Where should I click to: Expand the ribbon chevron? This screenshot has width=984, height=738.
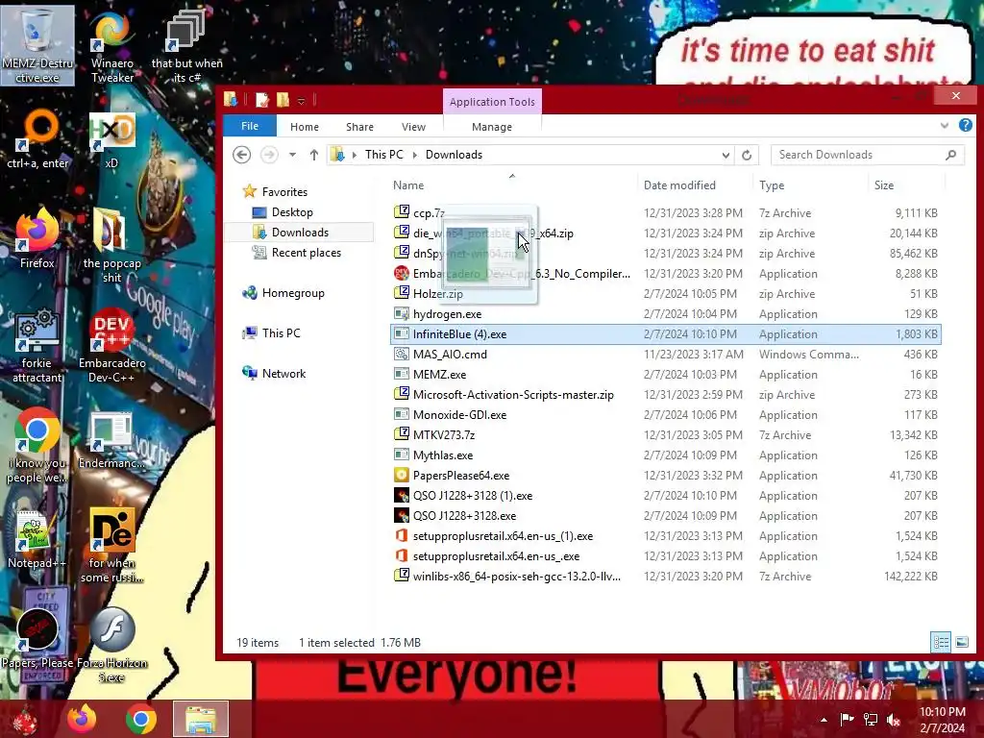pyautogui.click(x=945, y=126)
